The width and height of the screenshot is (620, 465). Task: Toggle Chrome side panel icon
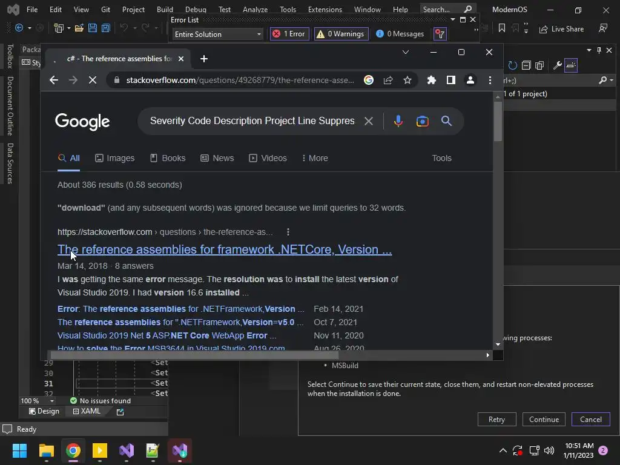[450, 81]
